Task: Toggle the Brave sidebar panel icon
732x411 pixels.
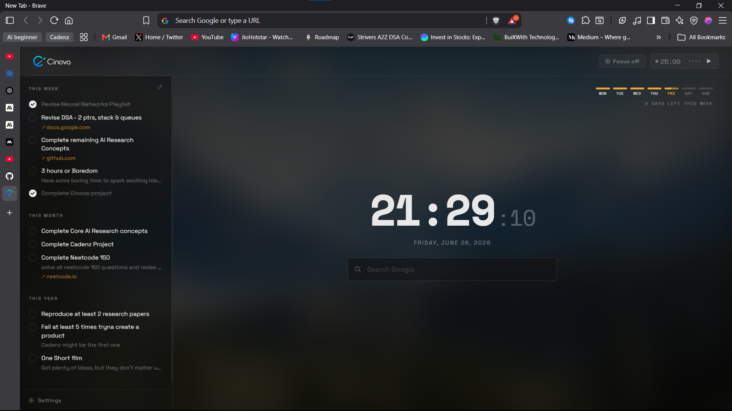Action: tap(10, 21)
